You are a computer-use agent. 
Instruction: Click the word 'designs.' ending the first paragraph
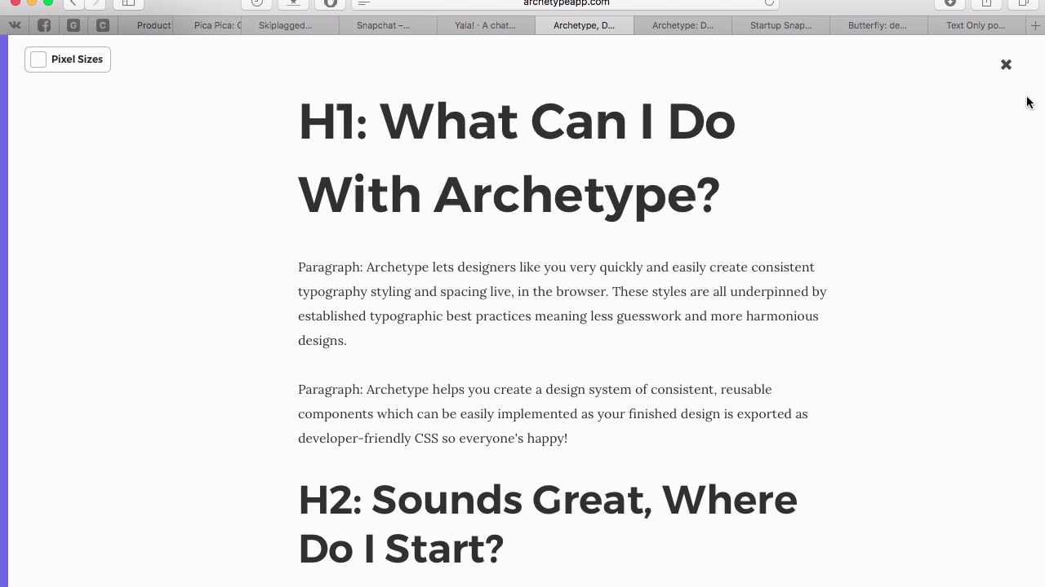point(322,341)
